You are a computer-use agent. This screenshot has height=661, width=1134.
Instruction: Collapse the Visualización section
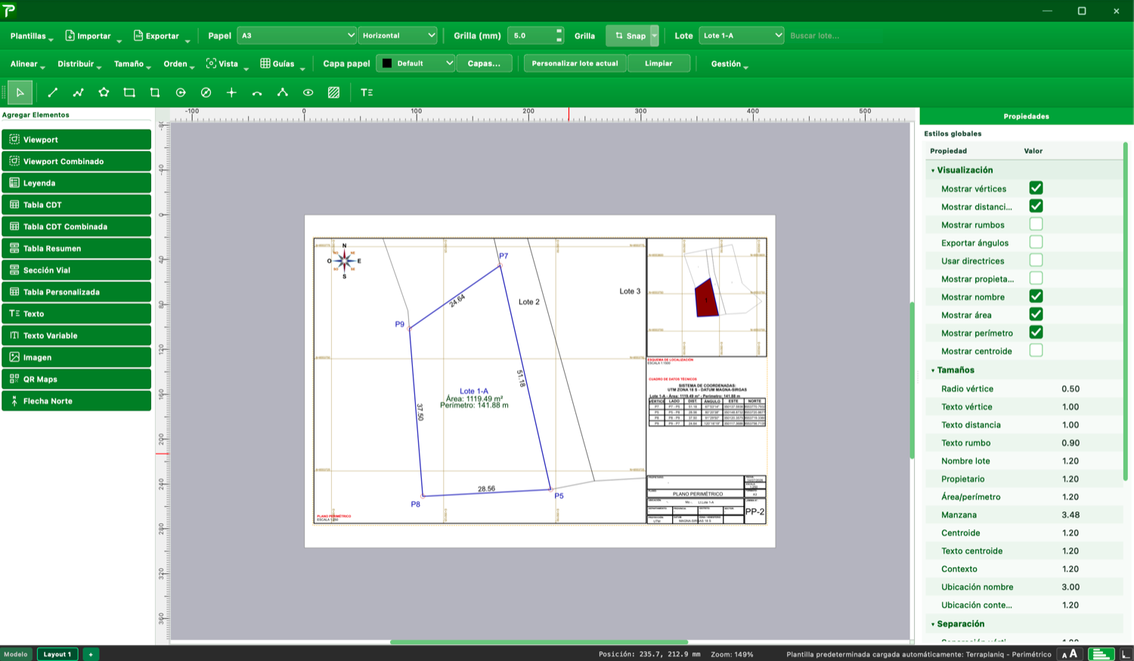point(933,171)
